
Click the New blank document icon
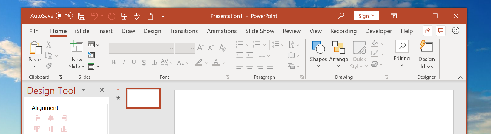pos(150,16)
